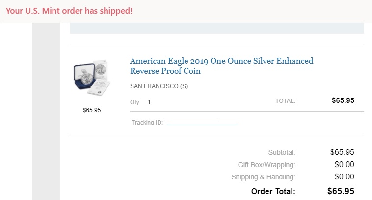
Task: Click the Order Total label
Action: [x=273, y=191]
